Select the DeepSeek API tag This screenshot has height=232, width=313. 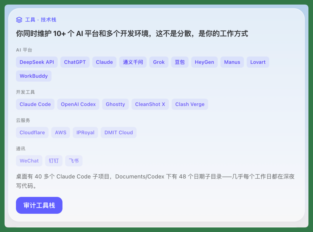pos(37,62)
